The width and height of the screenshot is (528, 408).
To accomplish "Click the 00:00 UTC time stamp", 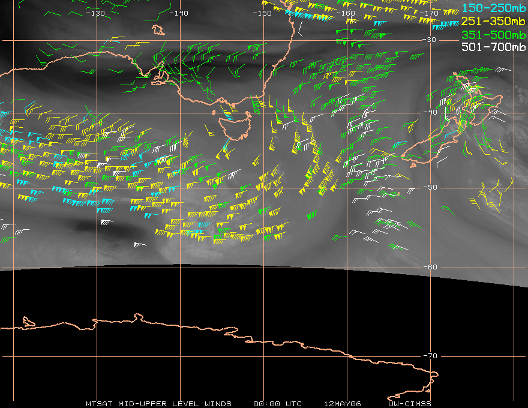I will [277, 404].
